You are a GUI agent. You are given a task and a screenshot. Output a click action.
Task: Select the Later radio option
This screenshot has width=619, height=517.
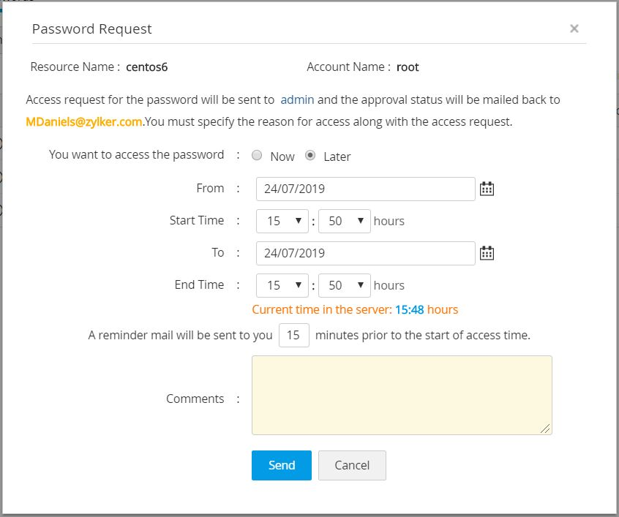tap(310, 156)
